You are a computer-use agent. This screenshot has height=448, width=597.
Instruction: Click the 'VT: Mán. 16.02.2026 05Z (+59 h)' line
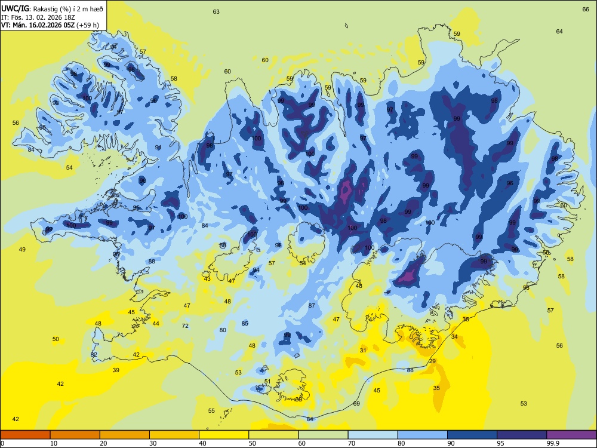50,26
